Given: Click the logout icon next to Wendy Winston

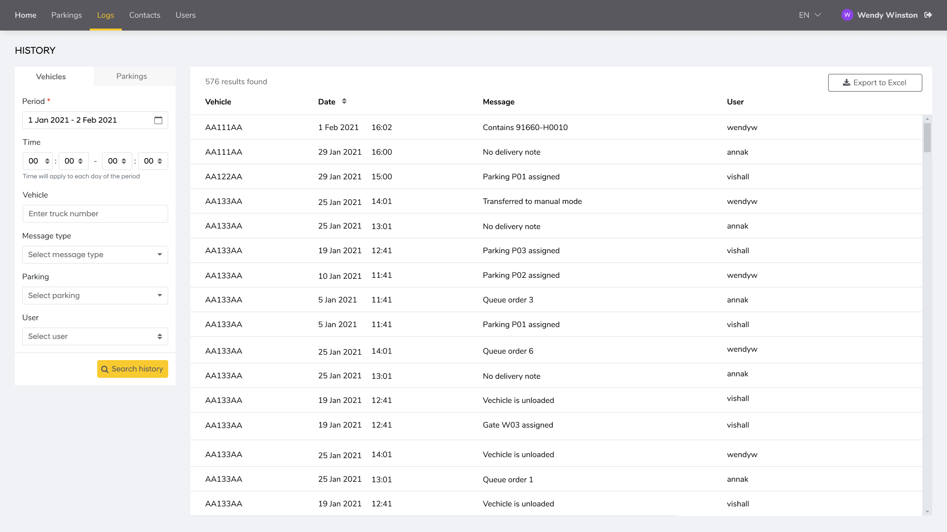Looking at the screenshot, I should click(x=928, y=15).
